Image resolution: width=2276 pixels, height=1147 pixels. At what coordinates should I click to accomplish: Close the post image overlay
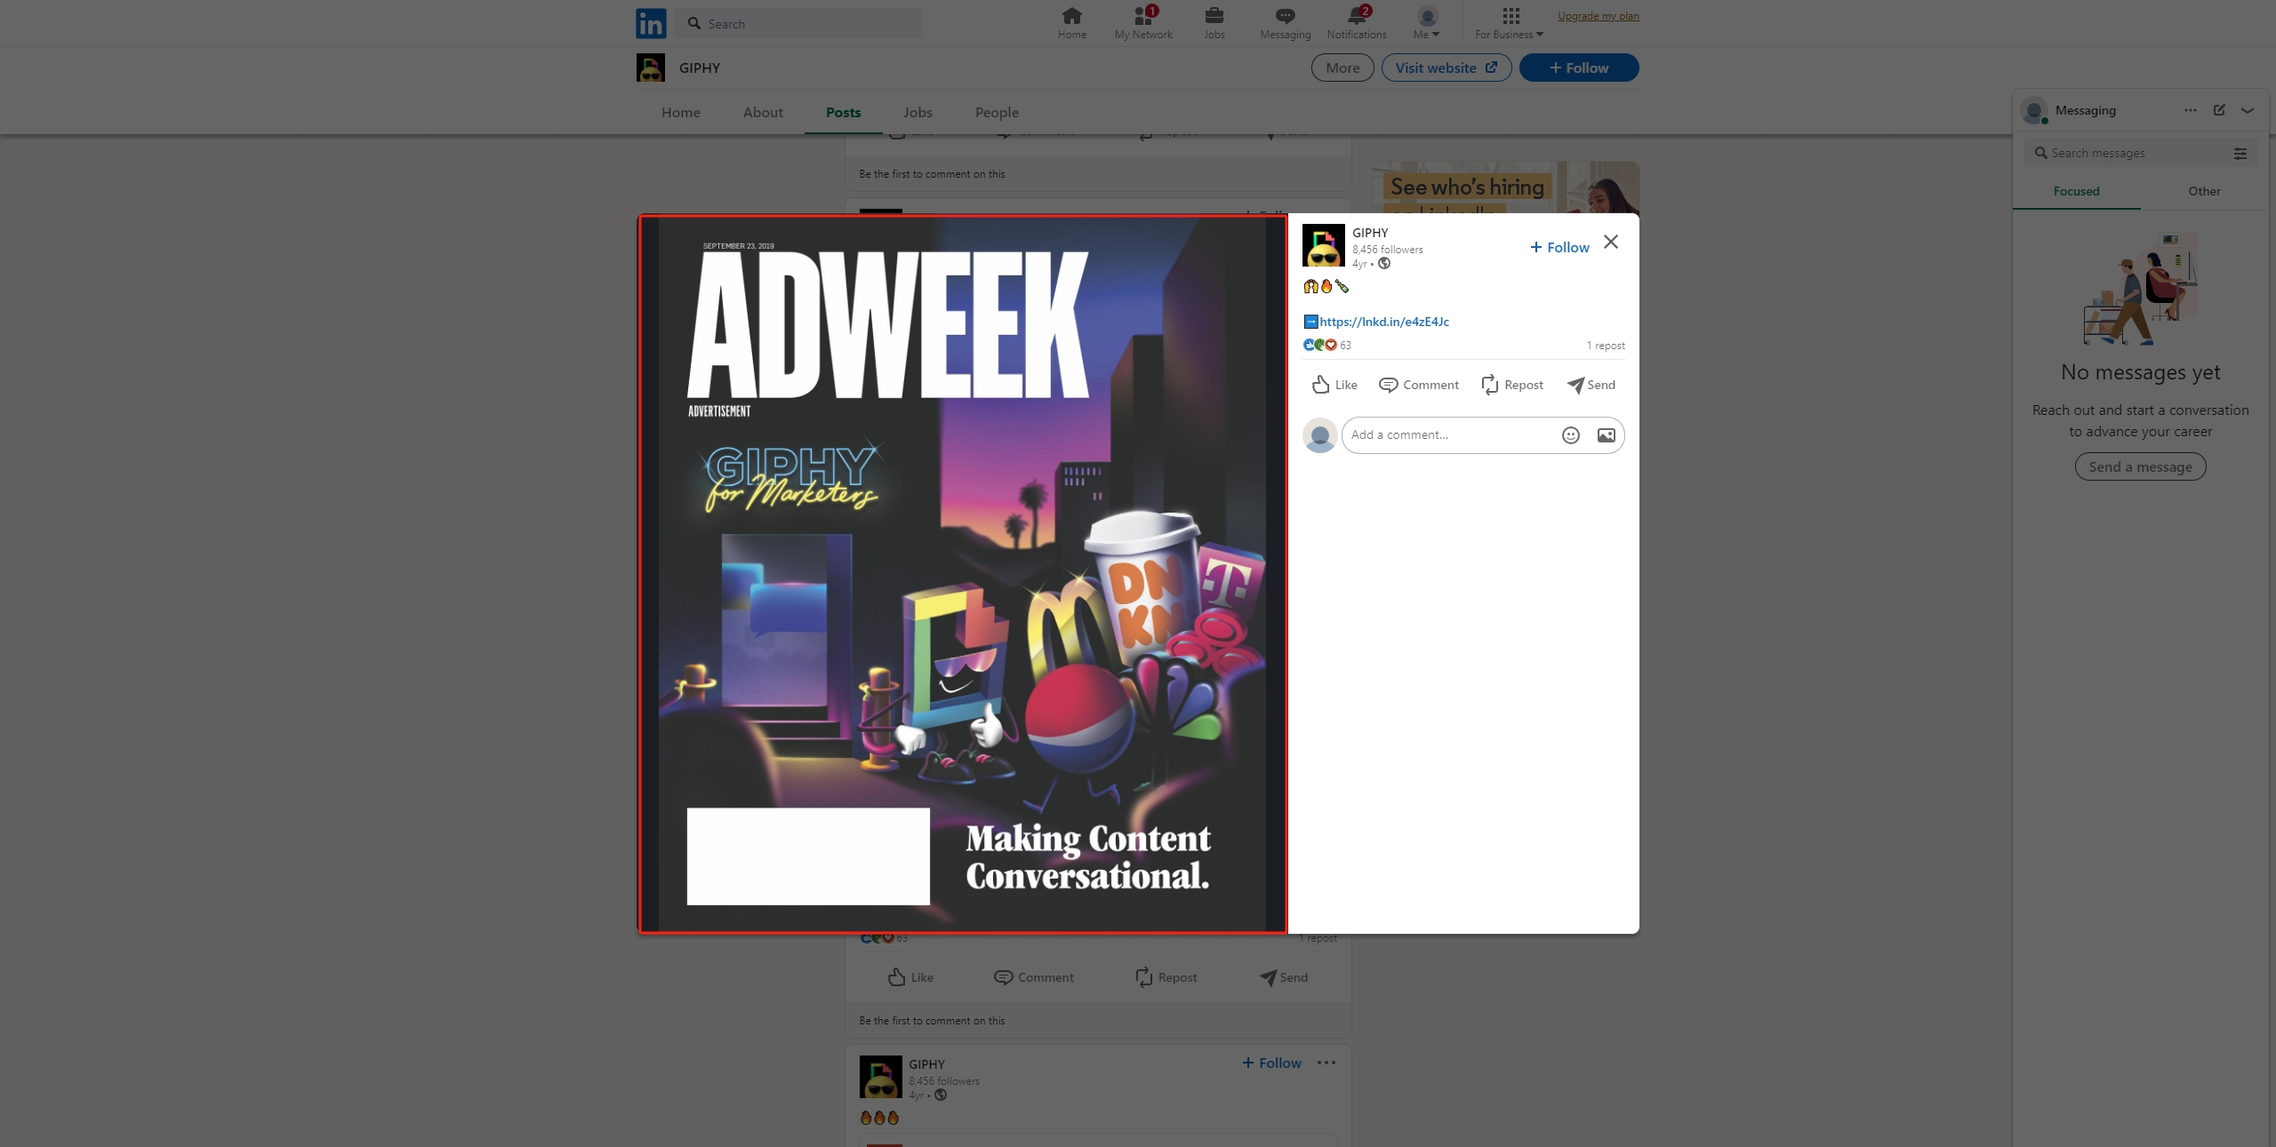click(x=1611, y=242)
